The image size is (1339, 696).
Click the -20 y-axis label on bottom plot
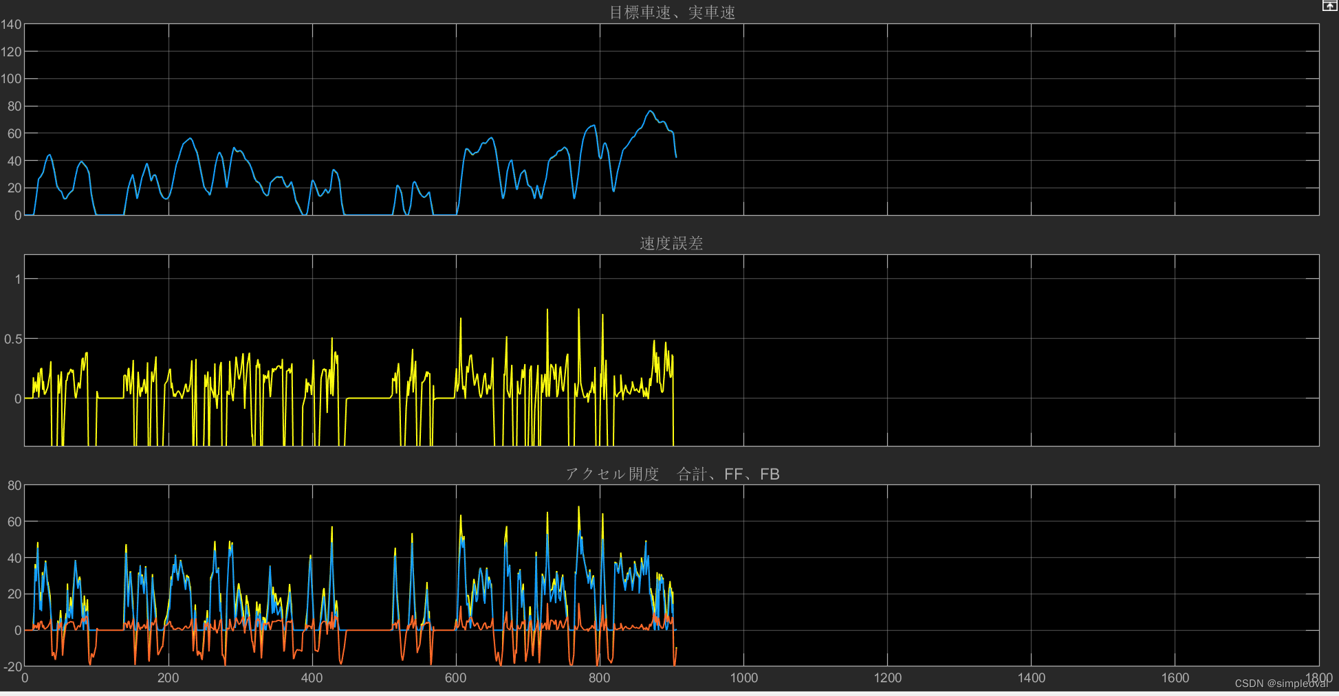[x=12, y=666]
